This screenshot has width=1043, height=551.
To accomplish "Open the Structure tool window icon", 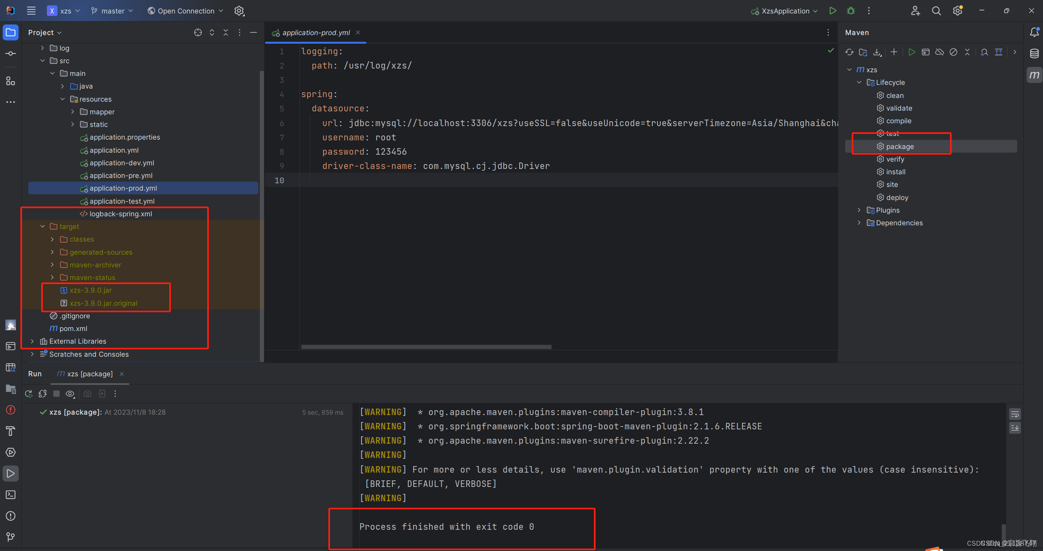I will pos(11,81).
